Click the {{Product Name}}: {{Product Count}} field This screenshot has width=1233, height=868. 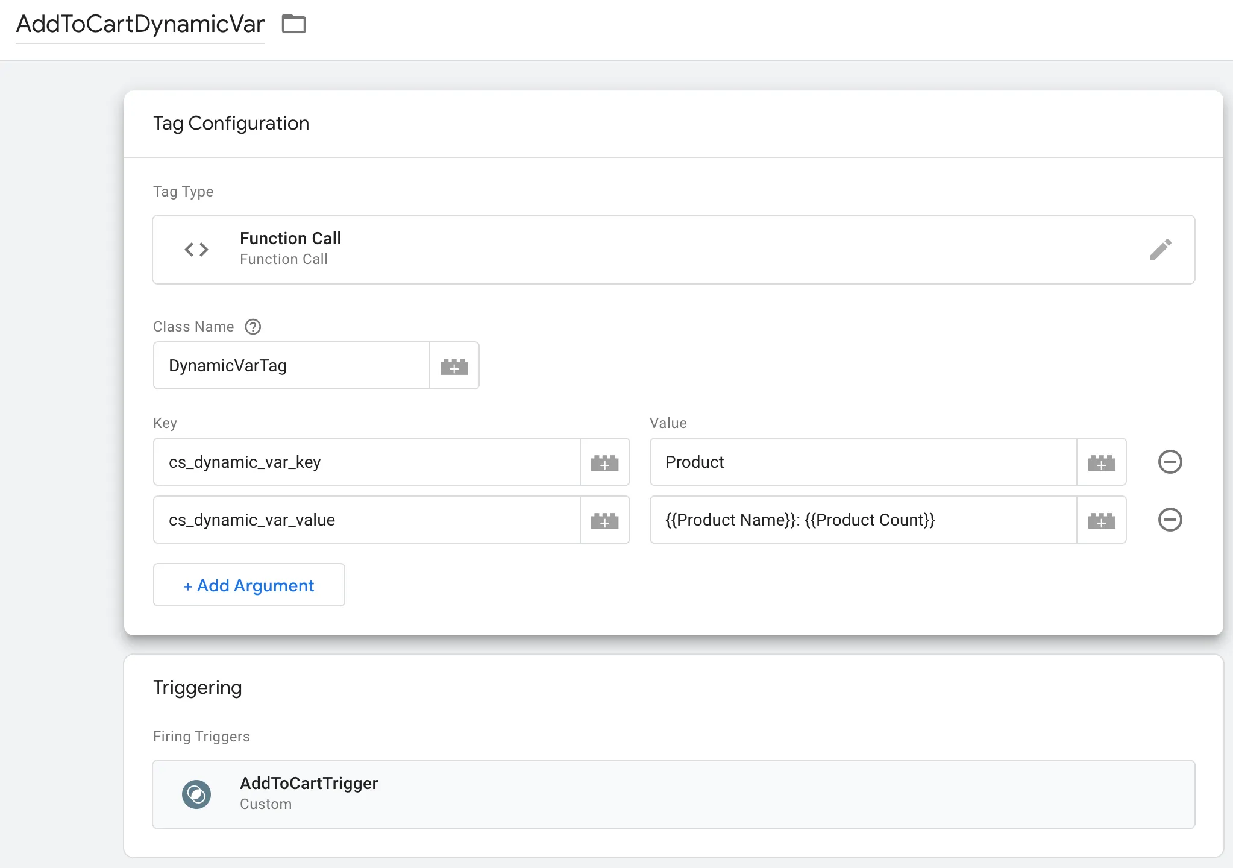point(863,520)
